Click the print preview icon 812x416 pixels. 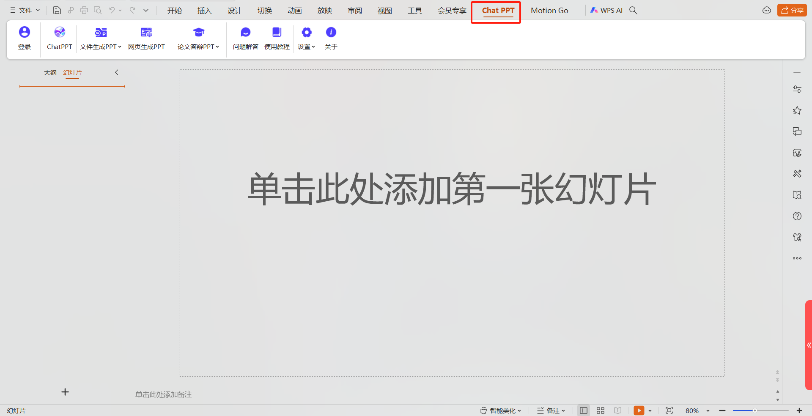(x=98, y=10)
